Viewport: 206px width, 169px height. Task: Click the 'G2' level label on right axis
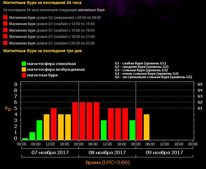click(200, 102)
